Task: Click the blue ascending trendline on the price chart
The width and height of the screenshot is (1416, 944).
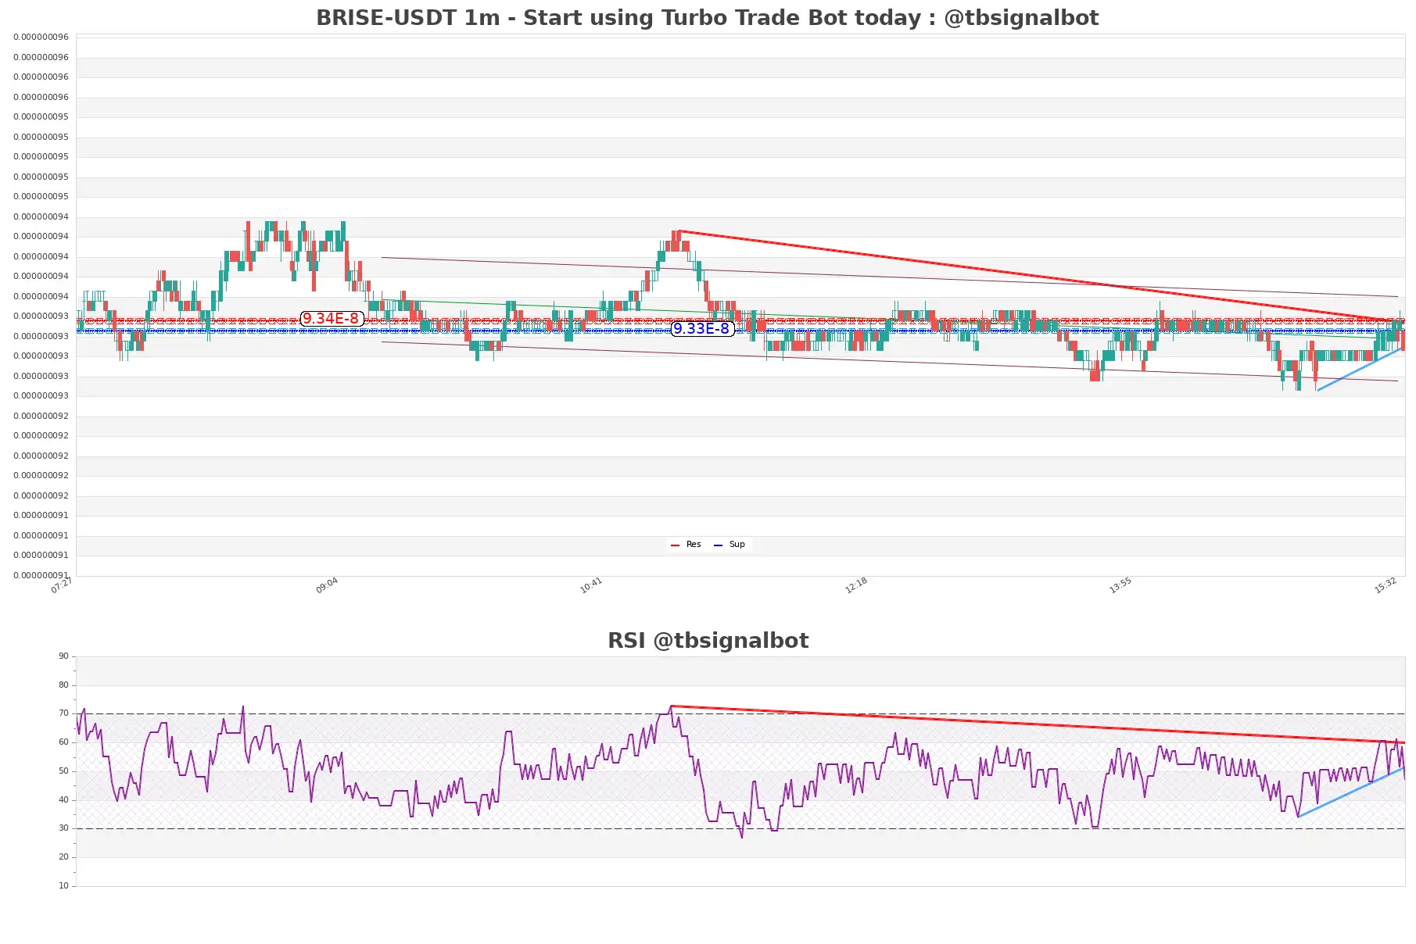Action: point(1359,369)
